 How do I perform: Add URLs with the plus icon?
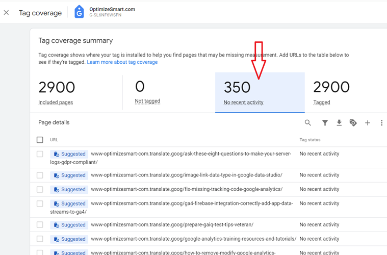368,123
